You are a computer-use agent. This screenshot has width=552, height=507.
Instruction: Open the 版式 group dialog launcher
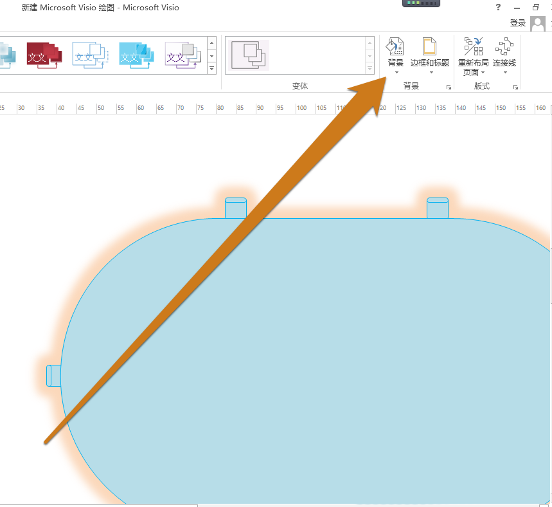(x=515, y=87)
